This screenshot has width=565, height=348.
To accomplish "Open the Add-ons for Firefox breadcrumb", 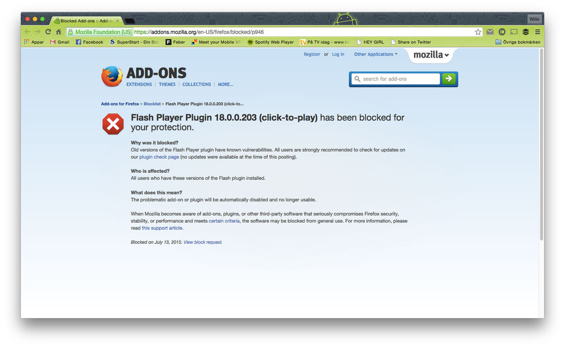I will pyautogui.click(x=120, y=104).
